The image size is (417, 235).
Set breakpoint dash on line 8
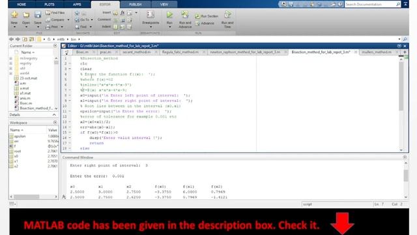[70, 95]
